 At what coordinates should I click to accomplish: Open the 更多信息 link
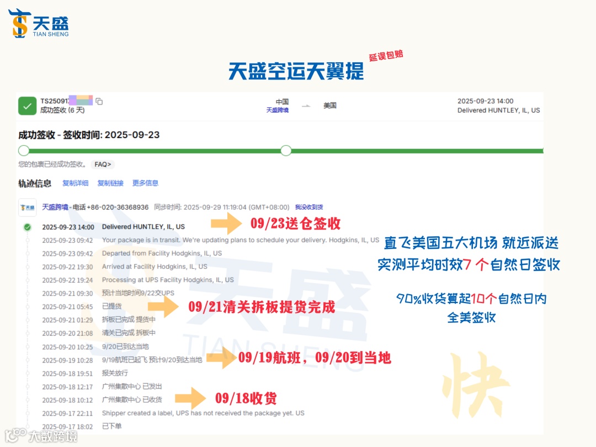click(145, 183)
